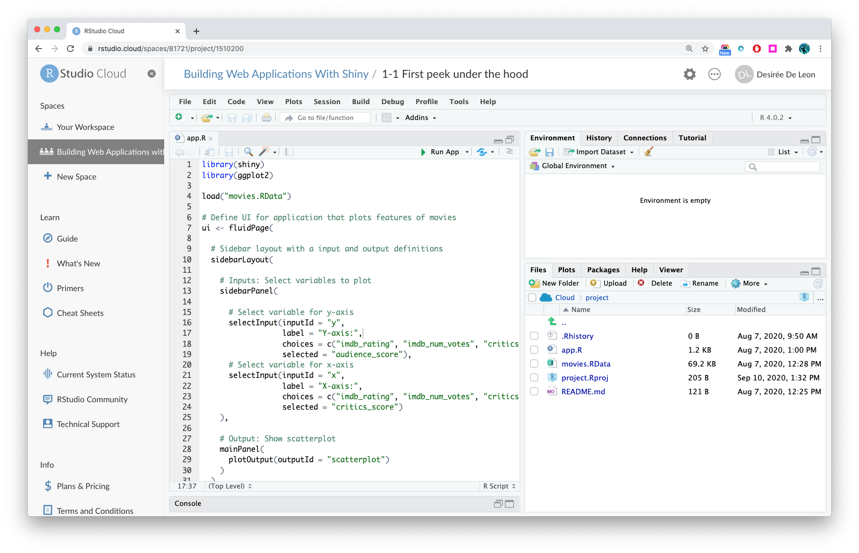Open a new browser tab
859x553 pixels.
point(196,31)
